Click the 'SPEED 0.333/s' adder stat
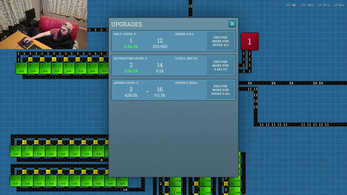This screenshot has height=195, width=347. [186, 83]
